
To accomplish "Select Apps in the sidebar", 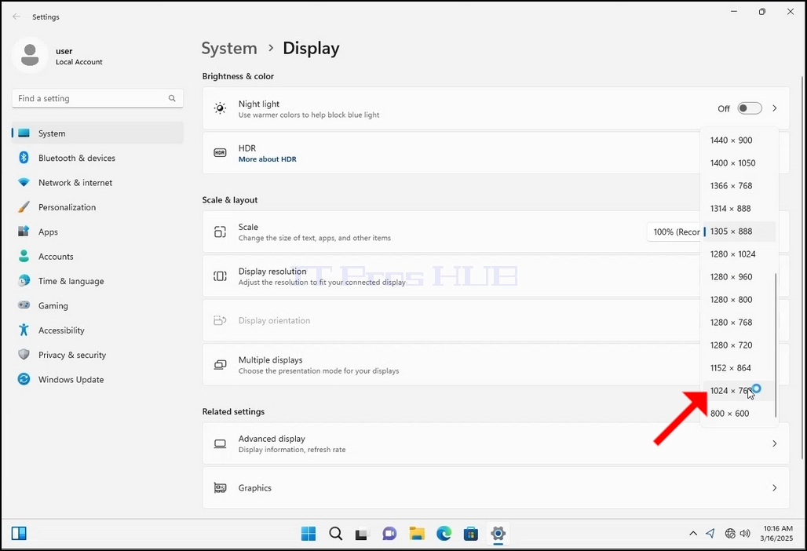I will (97, 232).
